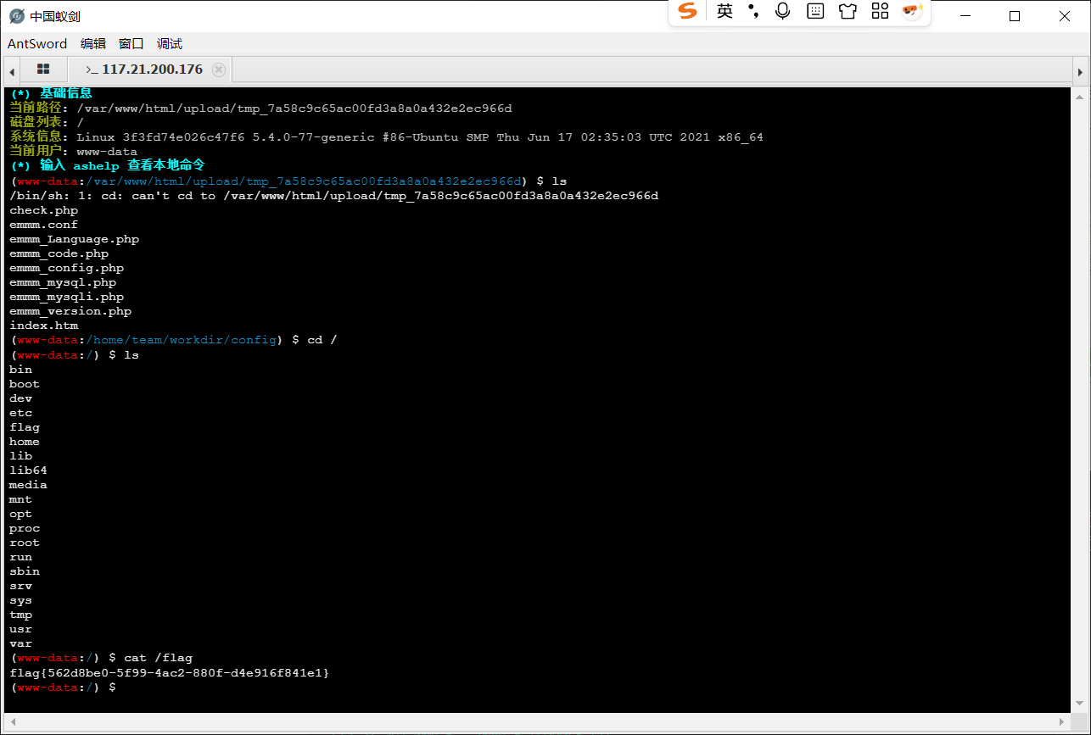Open the 调试 menu
The width and height of the screenshot is (1091, 735).
pos(170,44)
